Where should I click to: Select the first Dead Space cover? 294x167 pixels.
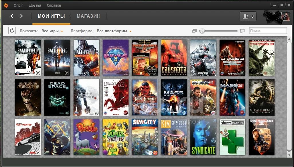pyautogui.click(x=28, y=97)
